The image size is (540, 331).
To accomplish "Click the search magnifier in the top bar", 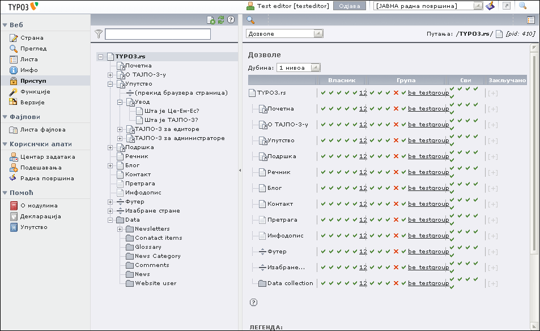I will pos(522,6).
